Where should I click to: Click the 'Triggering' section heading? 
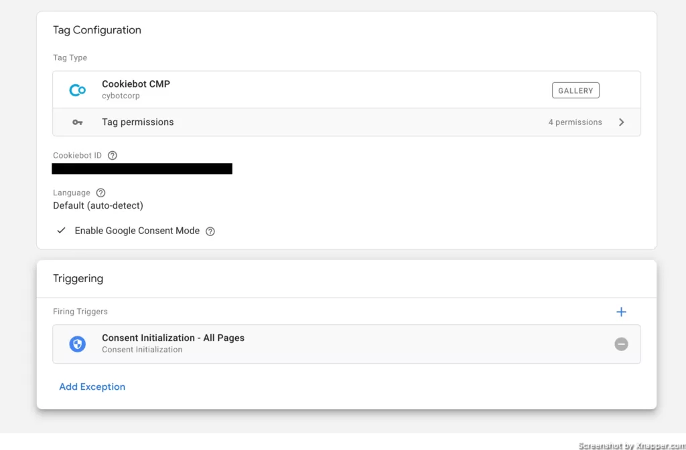tap(78, 278)
